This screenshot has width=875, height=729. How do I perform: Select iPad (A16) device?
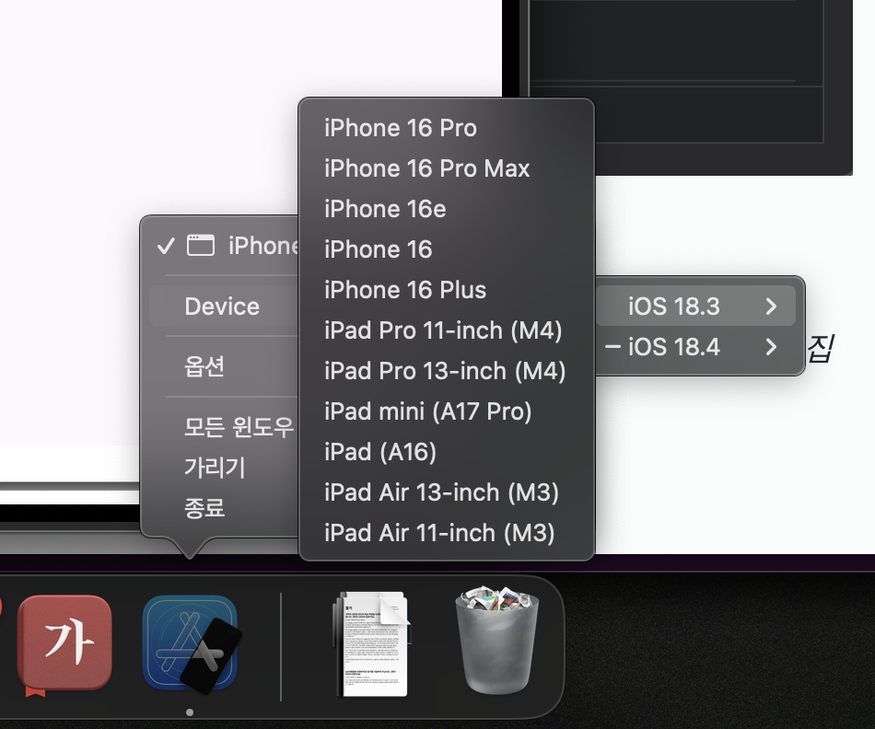(447, 452)
